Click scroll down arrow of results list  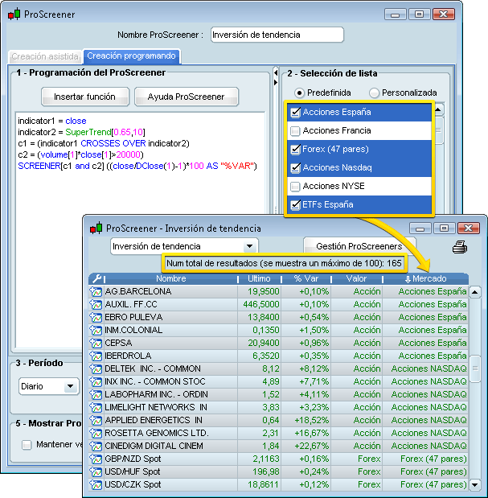coord(474,484)
